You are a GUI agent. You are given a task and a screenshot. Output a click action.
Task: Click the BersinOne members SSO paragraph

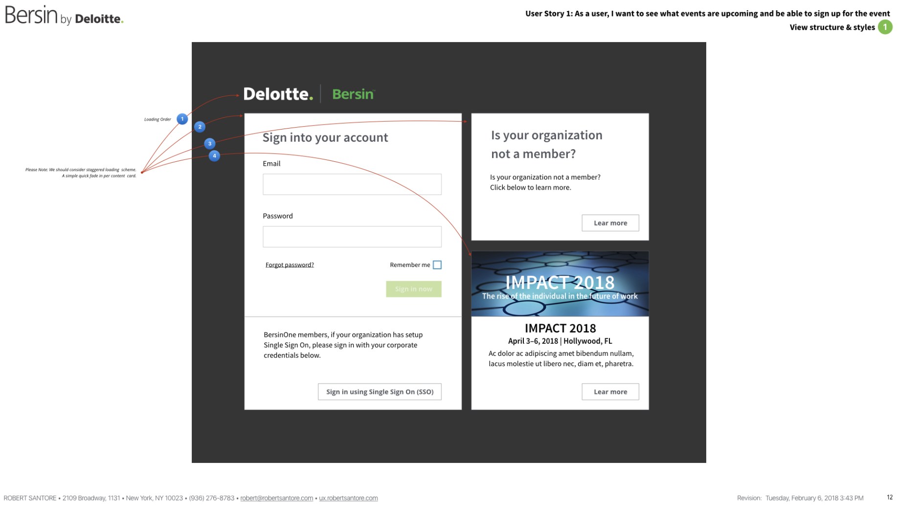(x=343, y=345)
